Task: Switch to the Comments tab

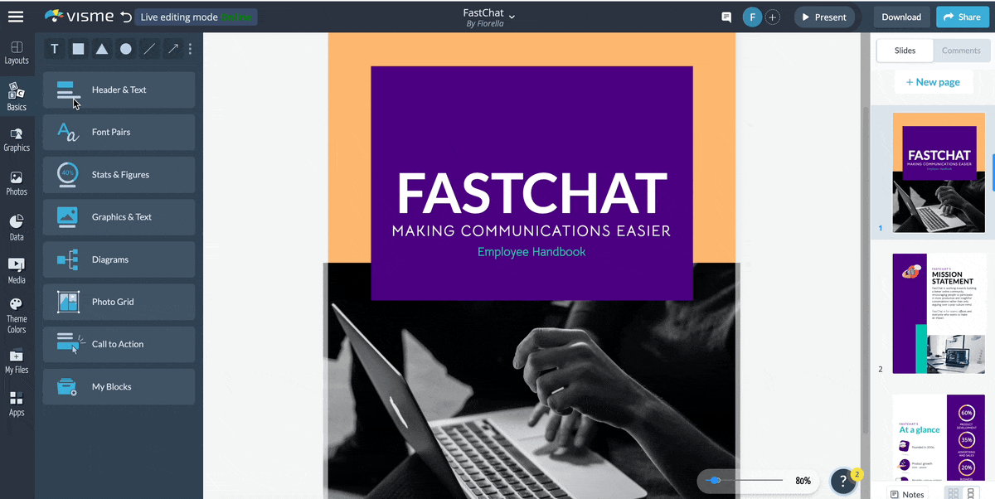Action: tap(961, 50)
